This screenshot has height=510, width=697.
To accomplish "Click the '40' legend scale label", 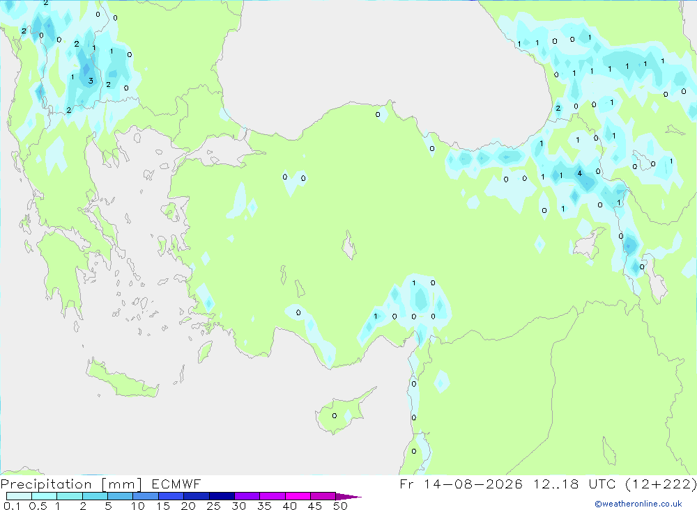I will (290, 506).
